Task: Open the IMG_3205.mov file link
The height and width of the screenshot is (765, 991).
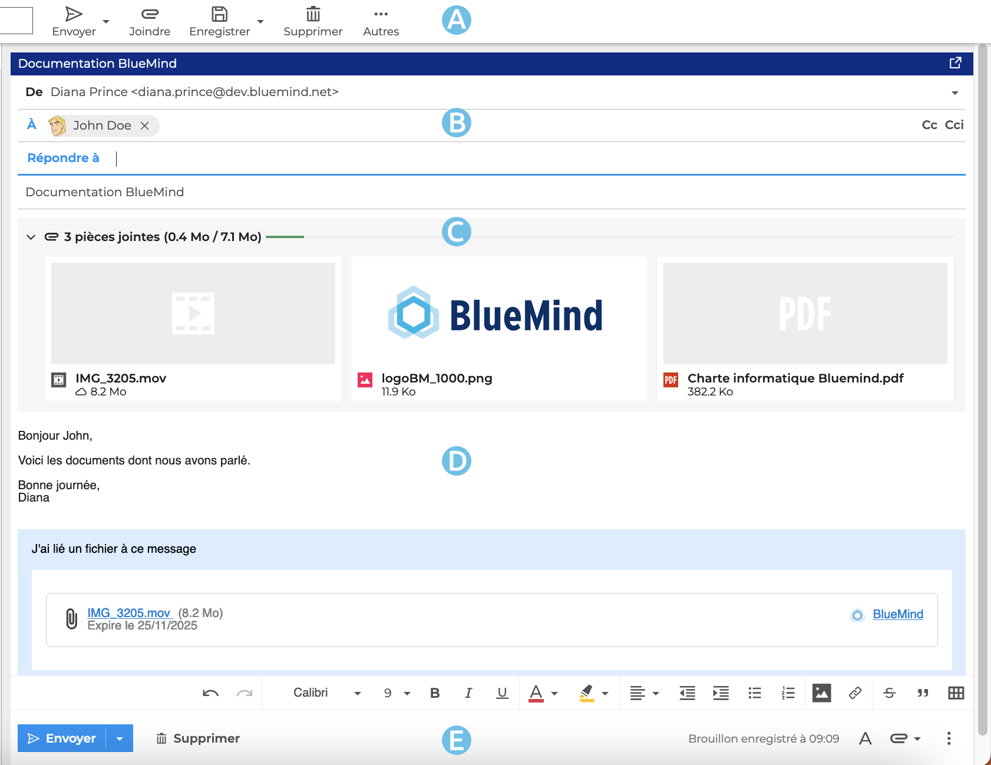Action: pos(128,613)
